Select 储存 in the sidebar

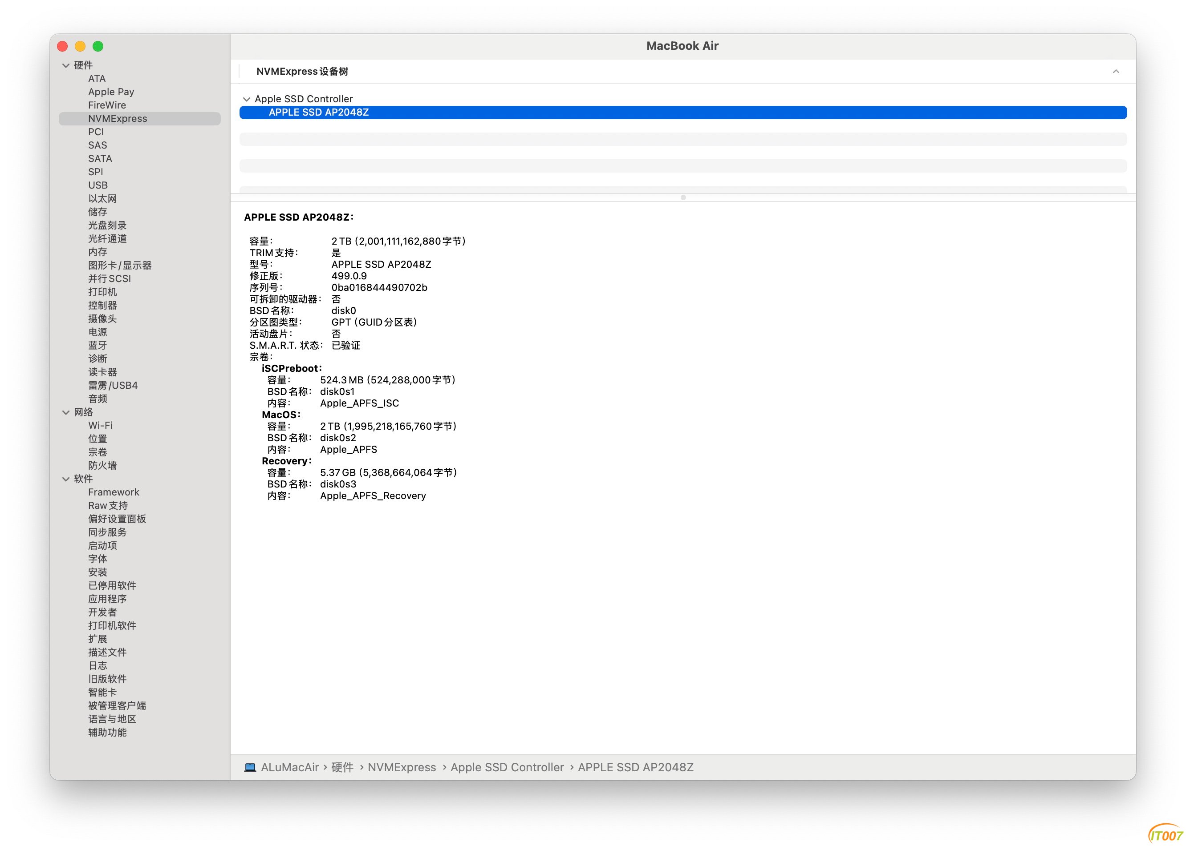click(x=97, y=212)
